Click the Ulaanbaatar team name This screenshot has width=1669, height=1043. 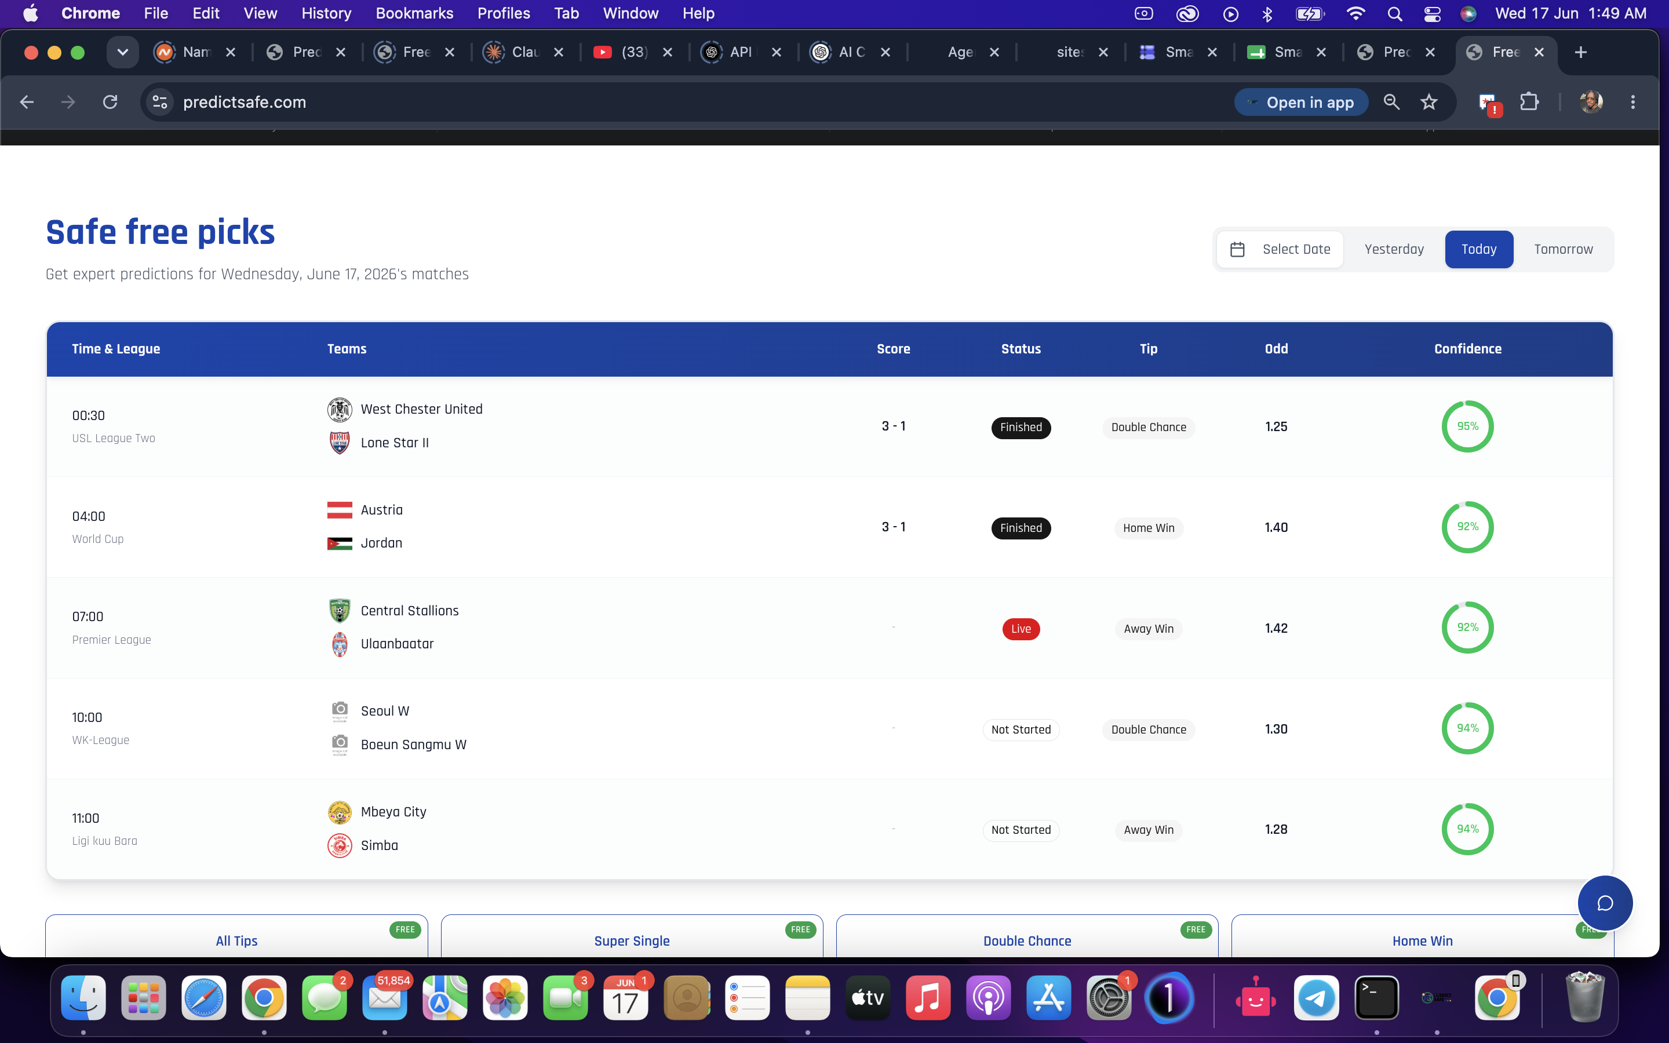coord(397,644)
